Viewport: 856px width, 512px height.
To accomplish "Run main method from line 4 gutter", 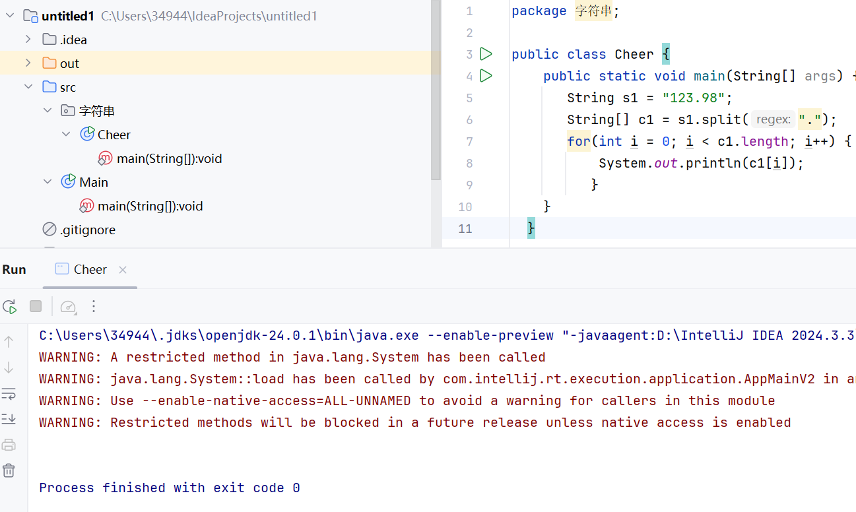I will 486,76.
